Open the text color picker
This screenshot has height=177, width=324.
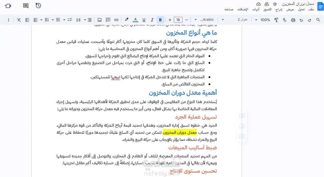coord(135,20)
